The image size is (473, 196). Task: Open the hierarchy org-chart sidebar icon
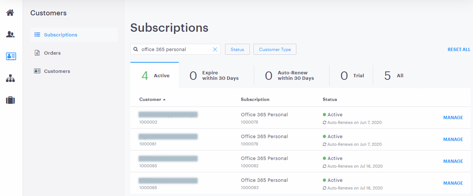(x=10, y=79)
